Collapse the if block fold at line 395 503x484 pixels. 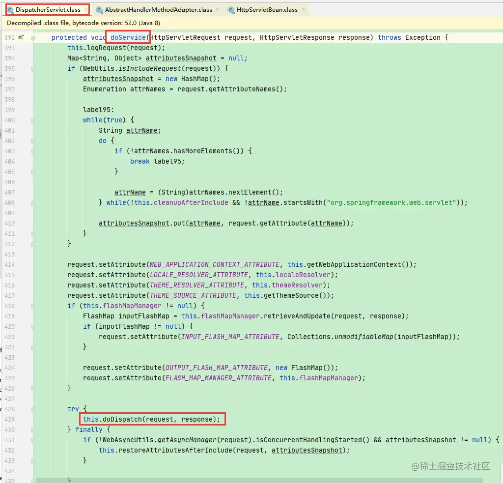click(33, 69)
